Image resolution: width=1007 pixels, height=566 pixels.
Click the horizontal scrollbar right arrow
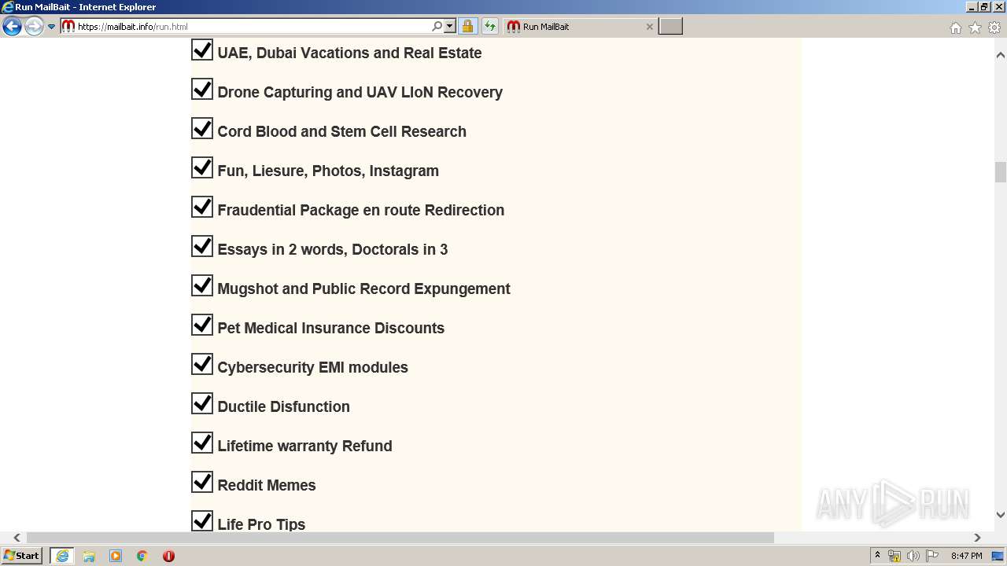click(977, 538)
